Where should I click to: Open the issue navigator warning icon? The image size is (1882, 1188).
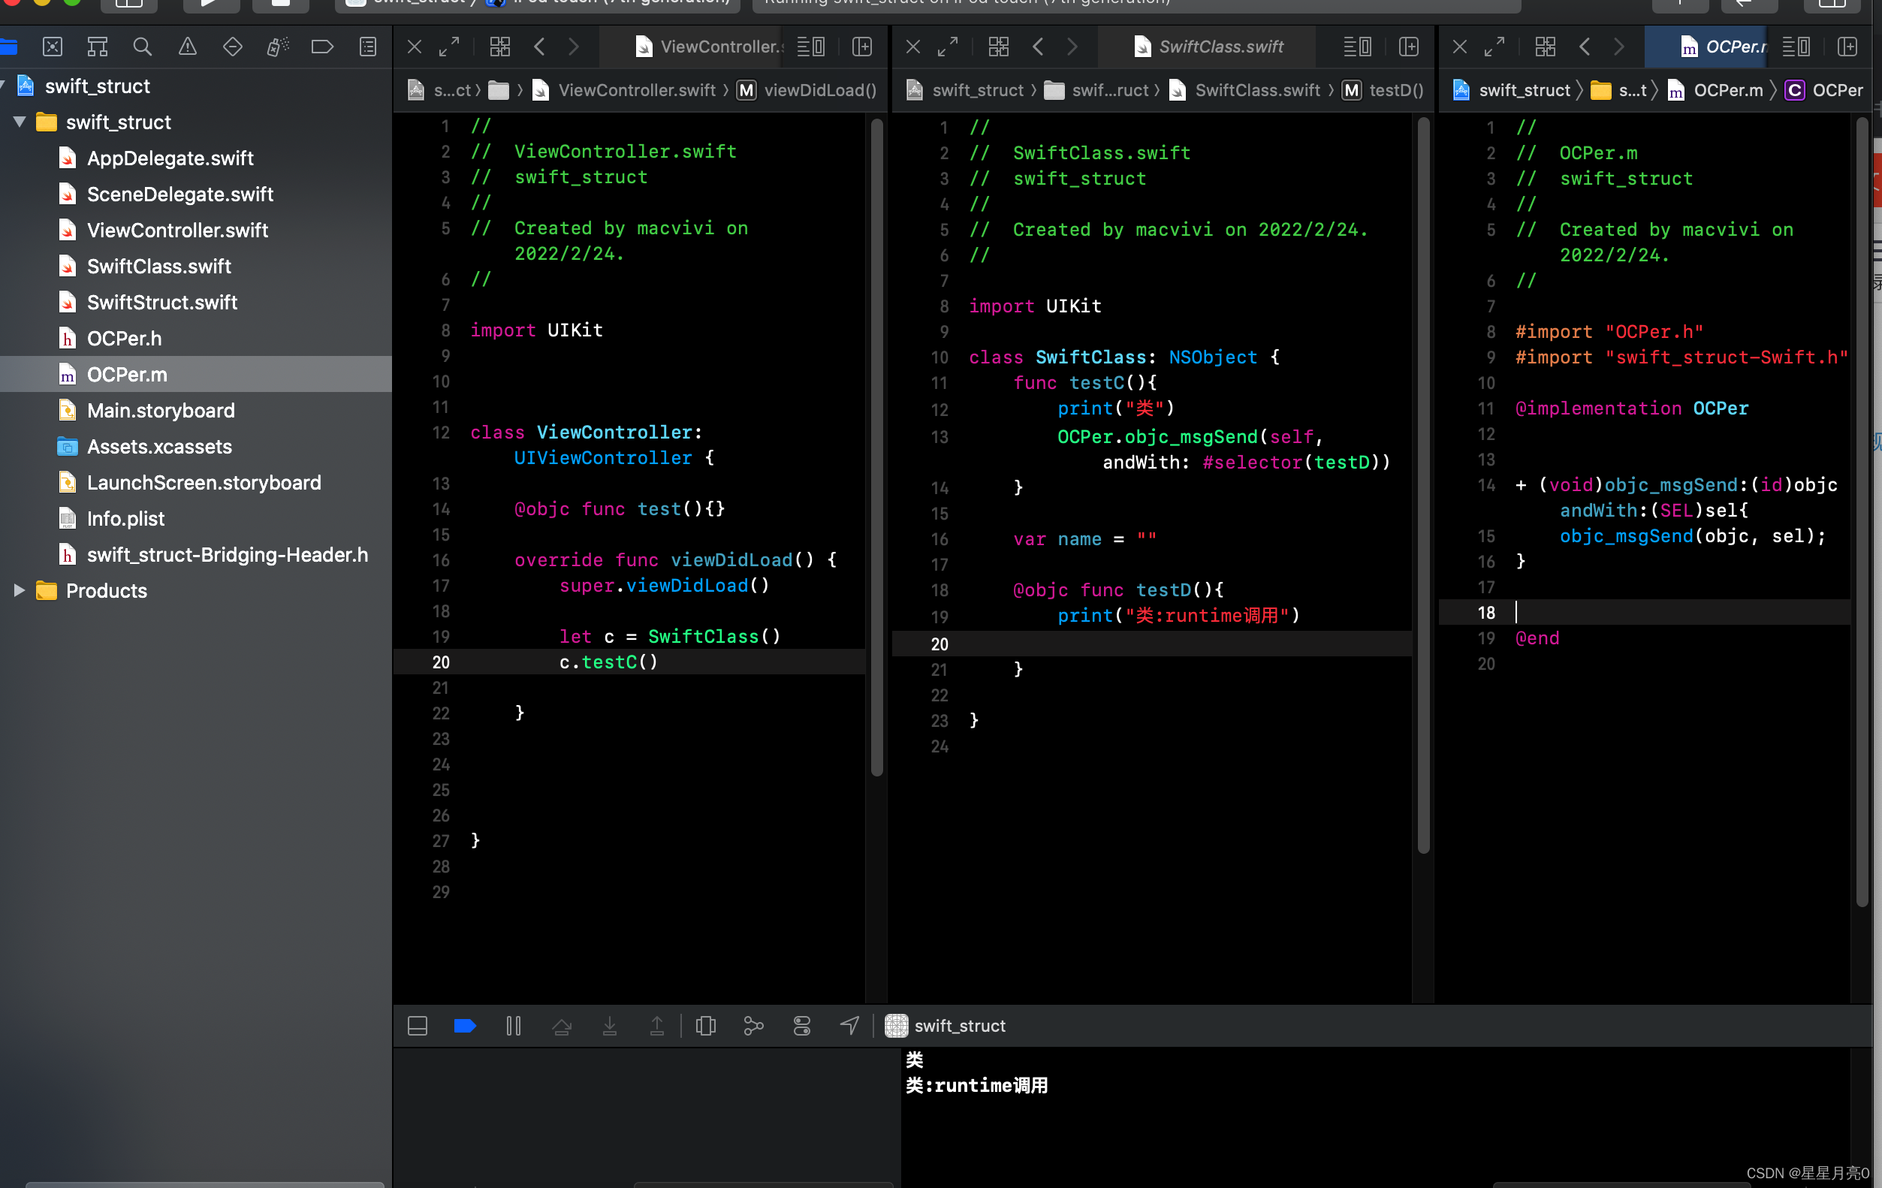coord(188,47)
